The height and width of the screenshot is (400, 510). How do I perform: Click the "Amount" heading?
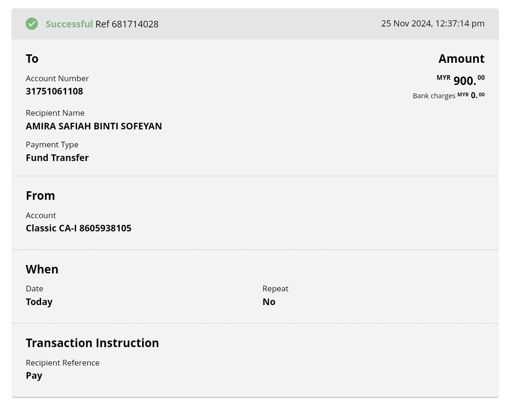pyautogui.click(x=461, y=59)
